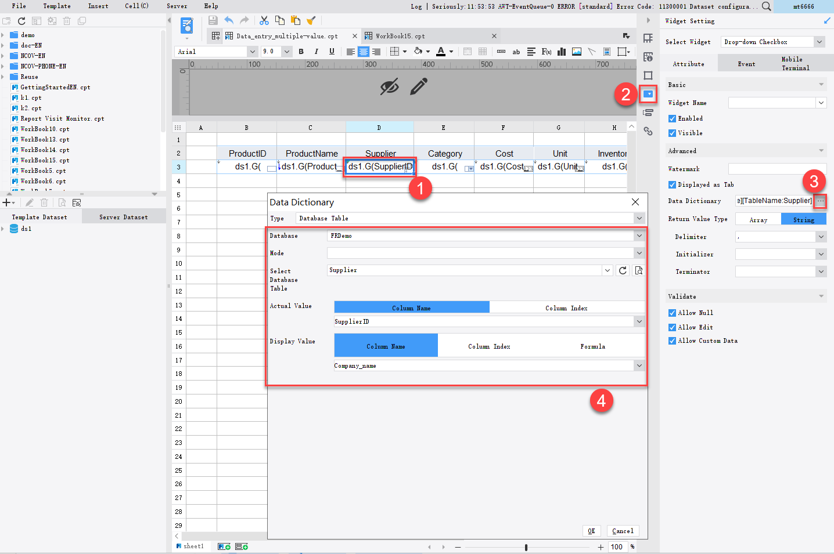Refresh the database table list in Data Dictionary
834x554 pixels.
click(623, 270)
